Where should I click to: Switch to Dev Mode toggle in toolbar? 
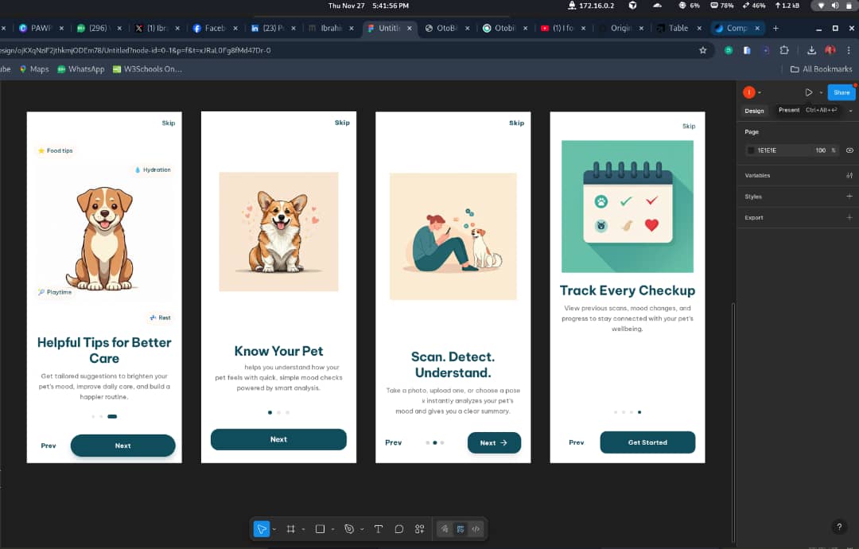pyautogui.click(x=476, y=529)
